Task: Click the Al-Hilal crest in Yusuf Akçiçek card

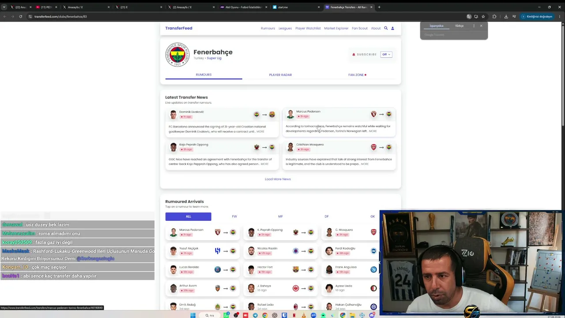Action: click(x=218, y=251)
